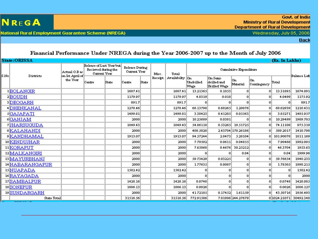Open the DHENKANAL district link
The image size is (318, 239).
tap(26, 108)
